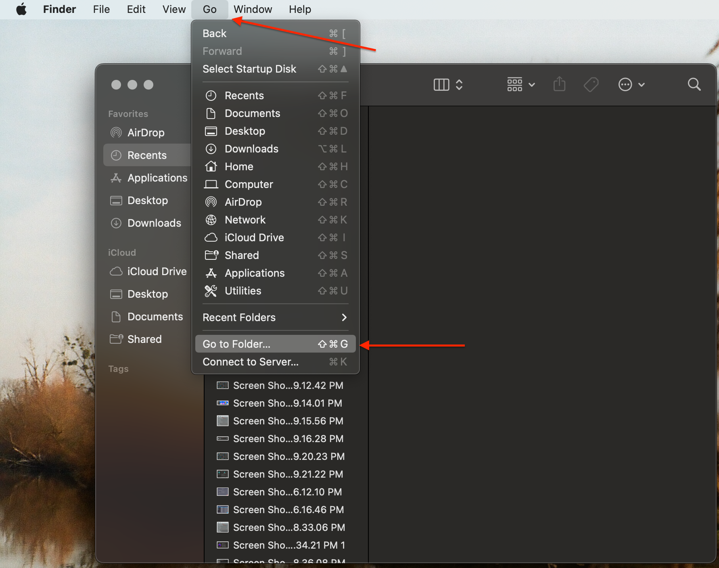Open the Finder application menu
The height and width of the screenshot is (568, 719).
tap(59, 9)
